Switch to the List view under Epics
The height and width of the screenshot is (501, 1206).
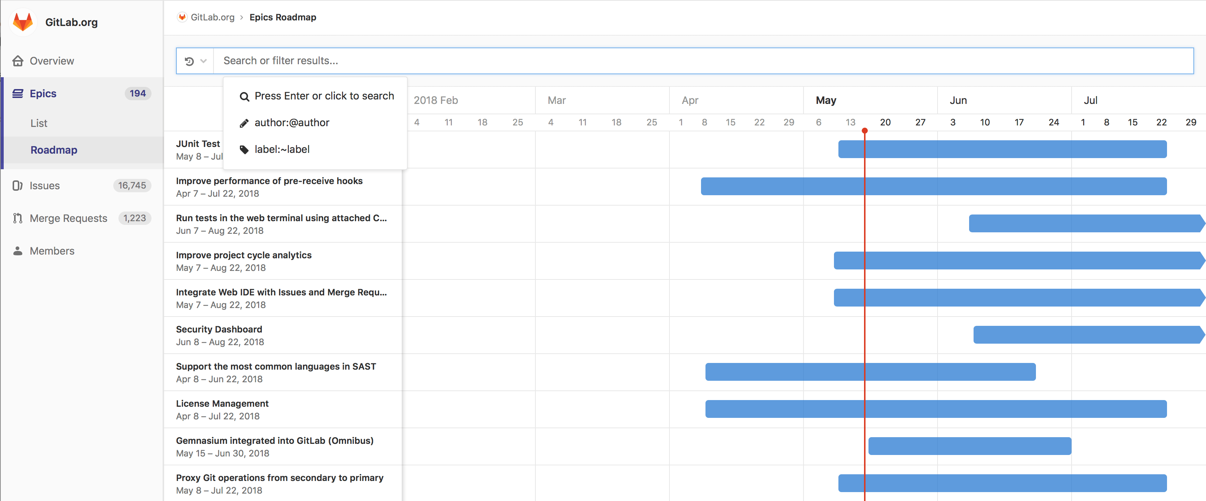39,123
